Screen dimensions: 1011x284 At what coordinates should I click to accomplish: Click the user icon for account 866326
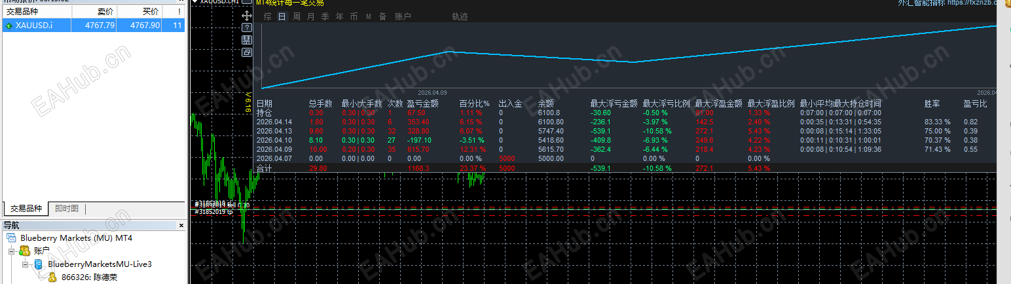tap(52, 277)
